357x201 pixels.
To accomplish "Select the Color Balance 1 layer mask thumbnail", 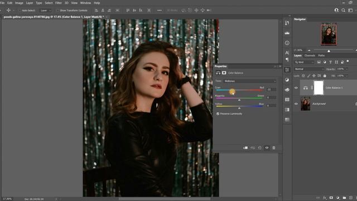I will (x=319, y=88).
